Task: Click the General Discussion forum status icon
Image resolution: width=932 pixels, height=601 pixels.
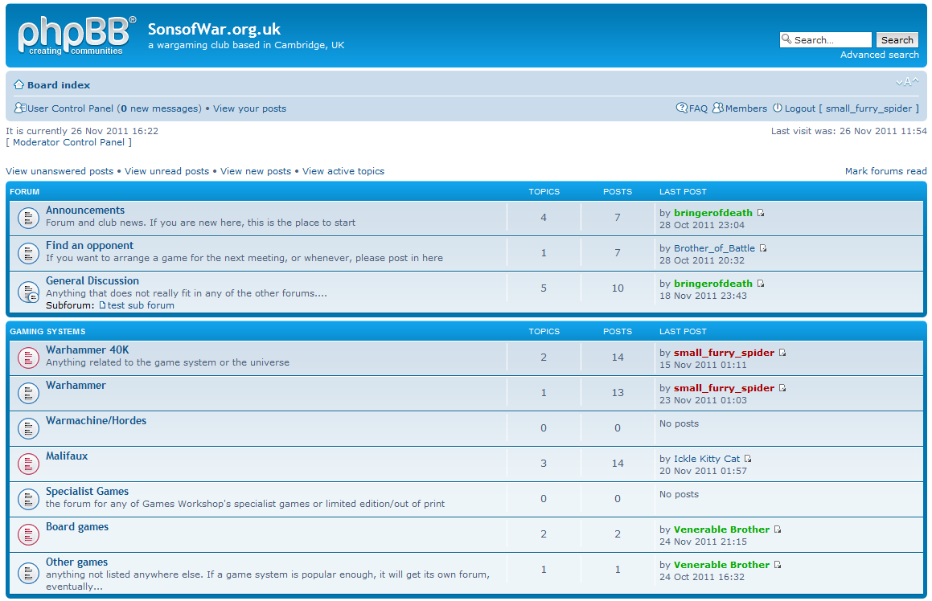Action: tap(28, 292)
